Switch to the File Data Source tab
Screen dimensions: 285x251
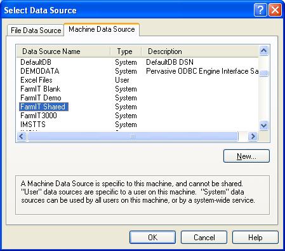pos(36,31)
